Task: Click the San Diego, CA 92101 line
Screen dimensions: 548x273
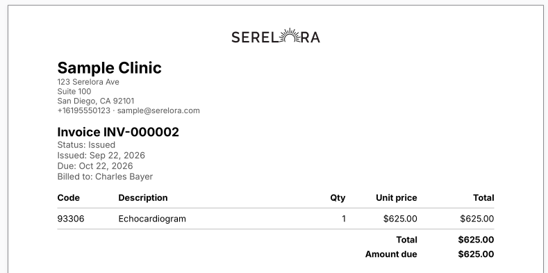Action: [x=96, y=101]
